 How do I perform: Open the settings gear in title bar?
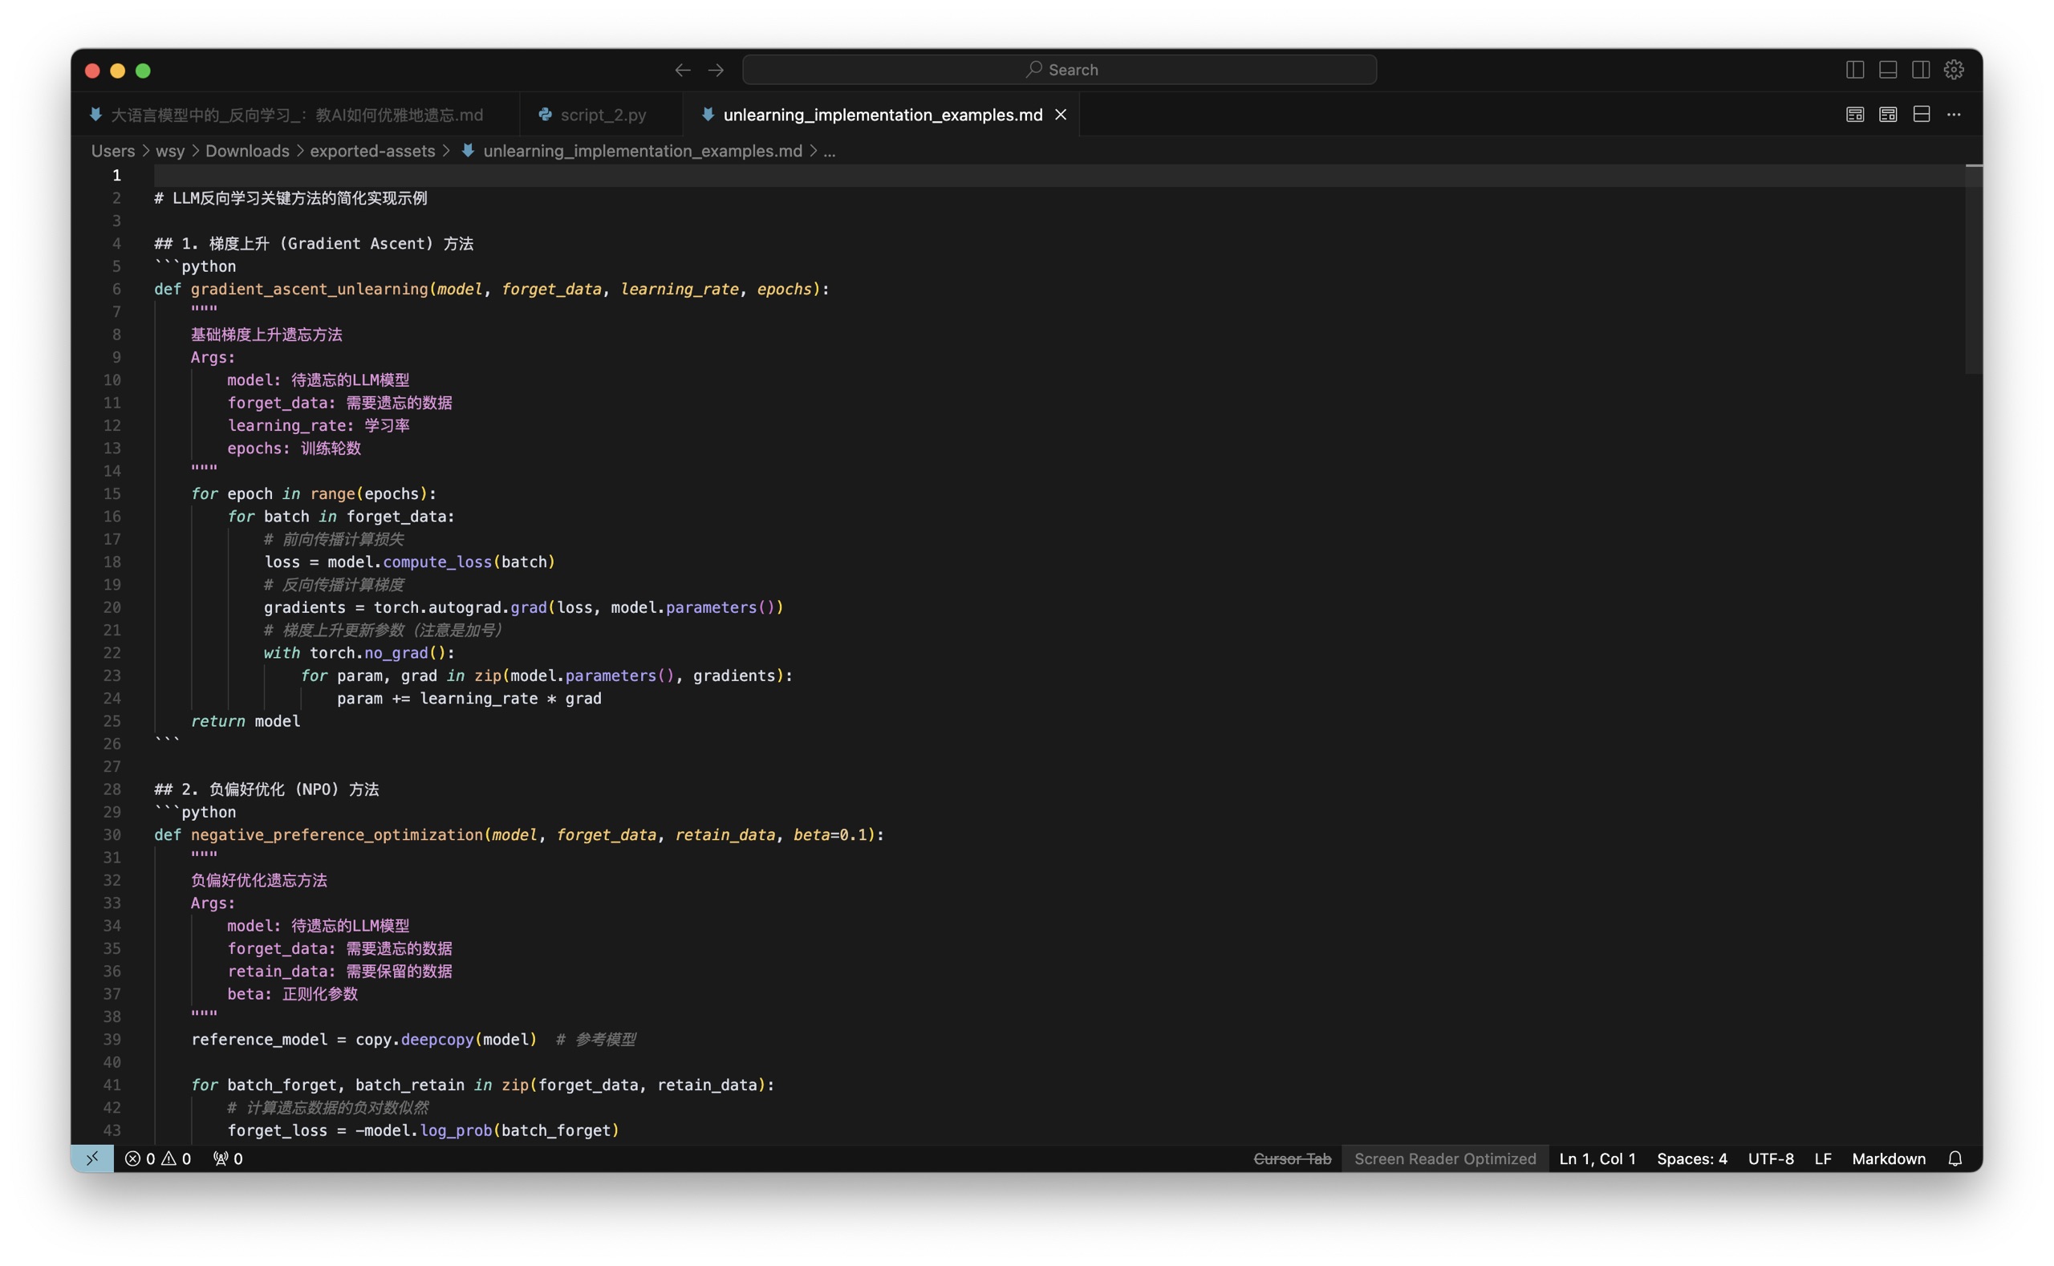pyautogui.click(x=1954, y=70)
